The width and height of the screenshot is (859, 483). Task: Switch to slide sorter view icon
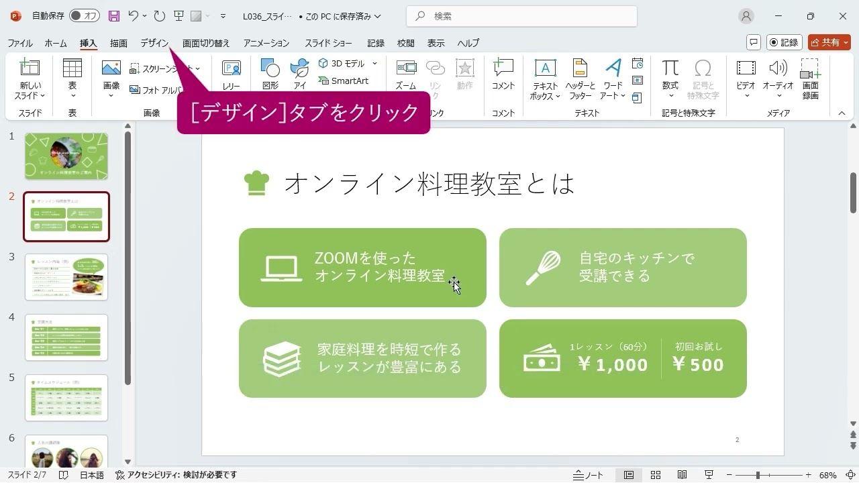[656, 475]
